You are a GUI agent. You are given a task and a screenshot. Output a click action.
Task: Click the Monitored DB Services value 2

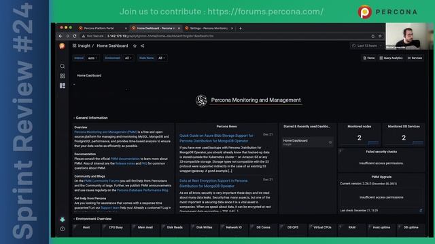coord(404,138)
